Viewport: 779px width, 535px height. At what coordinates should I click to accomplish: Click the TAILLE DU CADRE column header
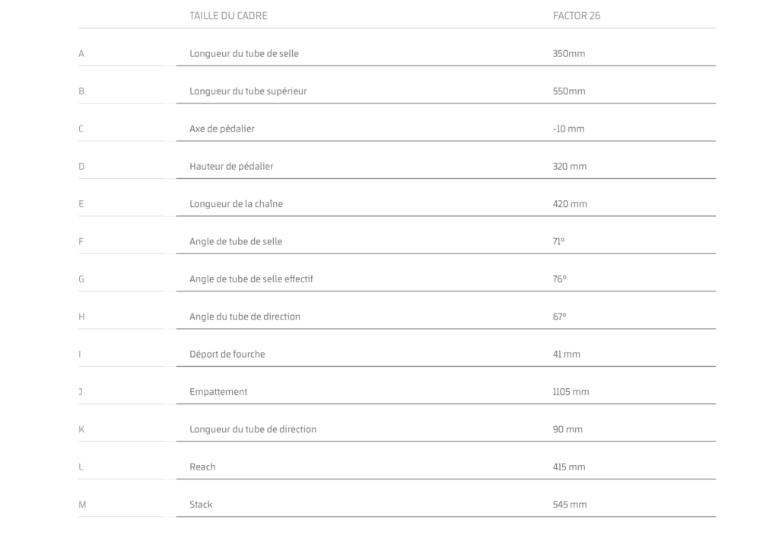coord(228,16)
